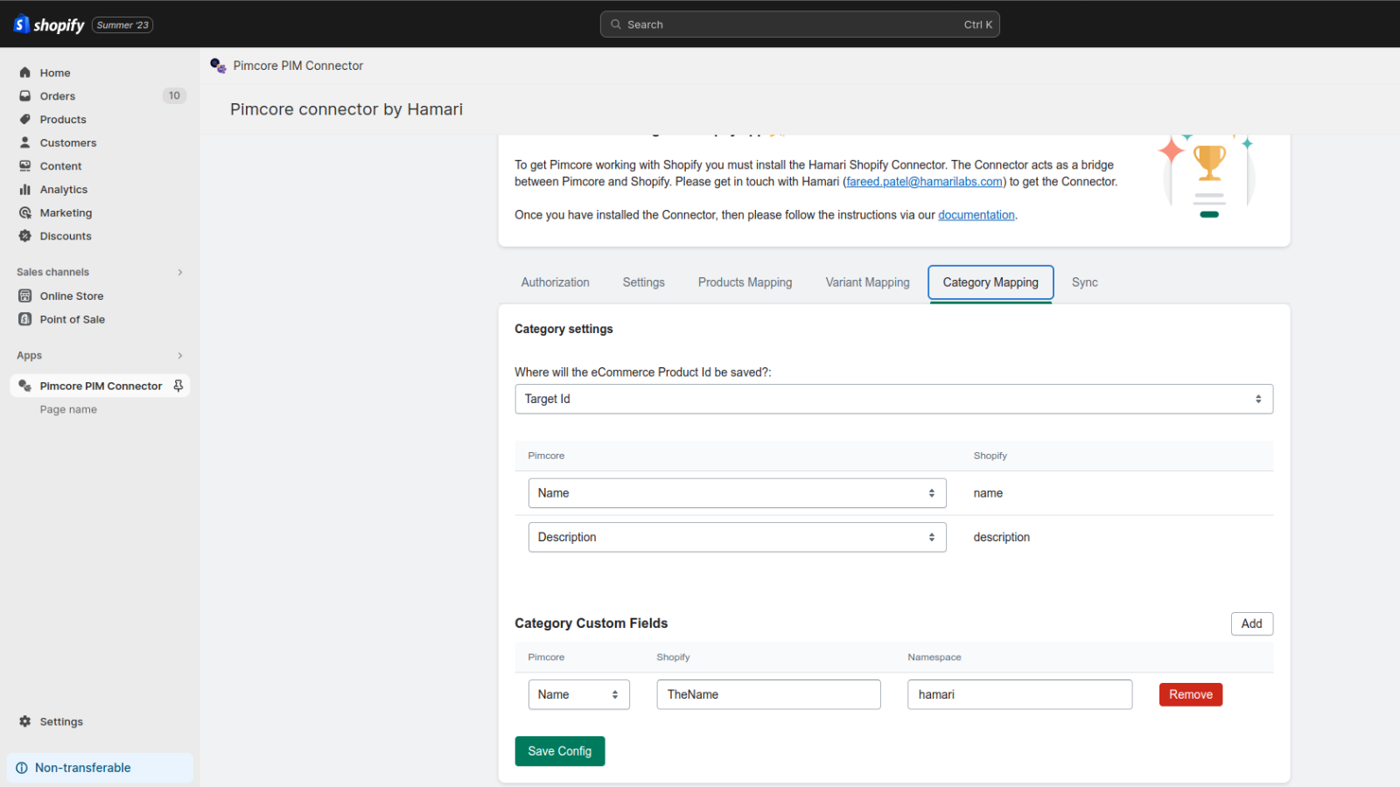The height and width of the screenshot is (787, 1400).
Task: Focus the top Search bar
Action: 800,24
